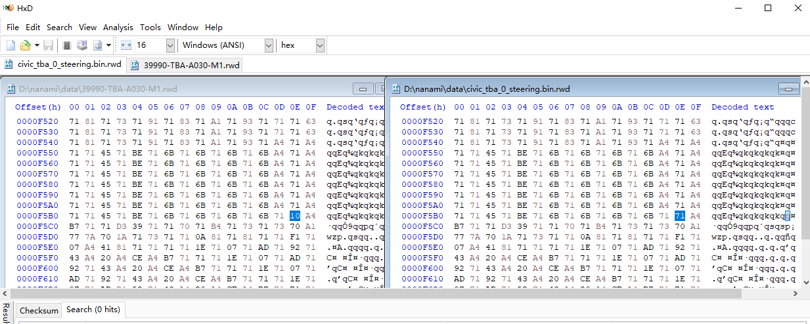This screenshot has width=810, height=324.
Task: Switch to civic_tba_0_steering.bin.rwd file tab
Action: (62, 64)
